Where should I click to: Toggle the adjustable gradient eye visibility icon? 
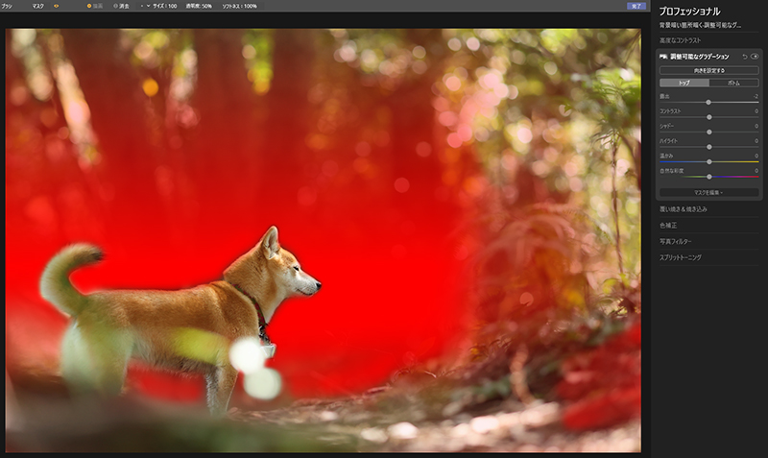tap(755, 57)
